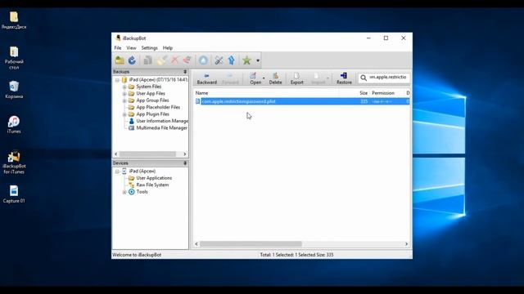Click right arrow of file list scrollbar
The width and height of the screenshot is (524, 294).
pyautogui.click(x=406, y=244)
